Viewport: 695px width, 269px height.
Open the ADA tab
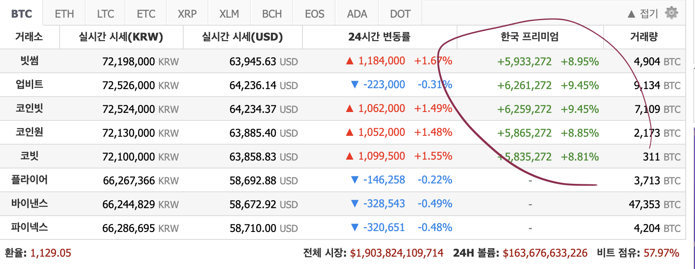tap(356, 13)
